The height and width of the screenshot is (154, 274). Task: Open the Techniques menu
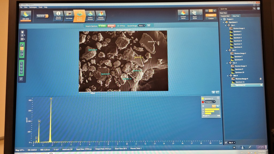coord(33,7)
